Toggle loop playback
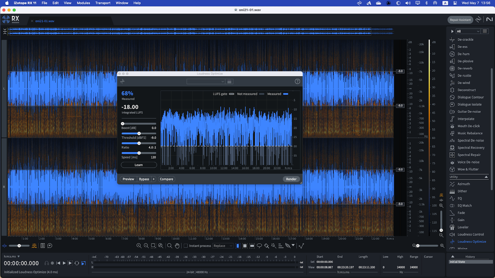Viewport: 495px width, 278px height. 77,263
